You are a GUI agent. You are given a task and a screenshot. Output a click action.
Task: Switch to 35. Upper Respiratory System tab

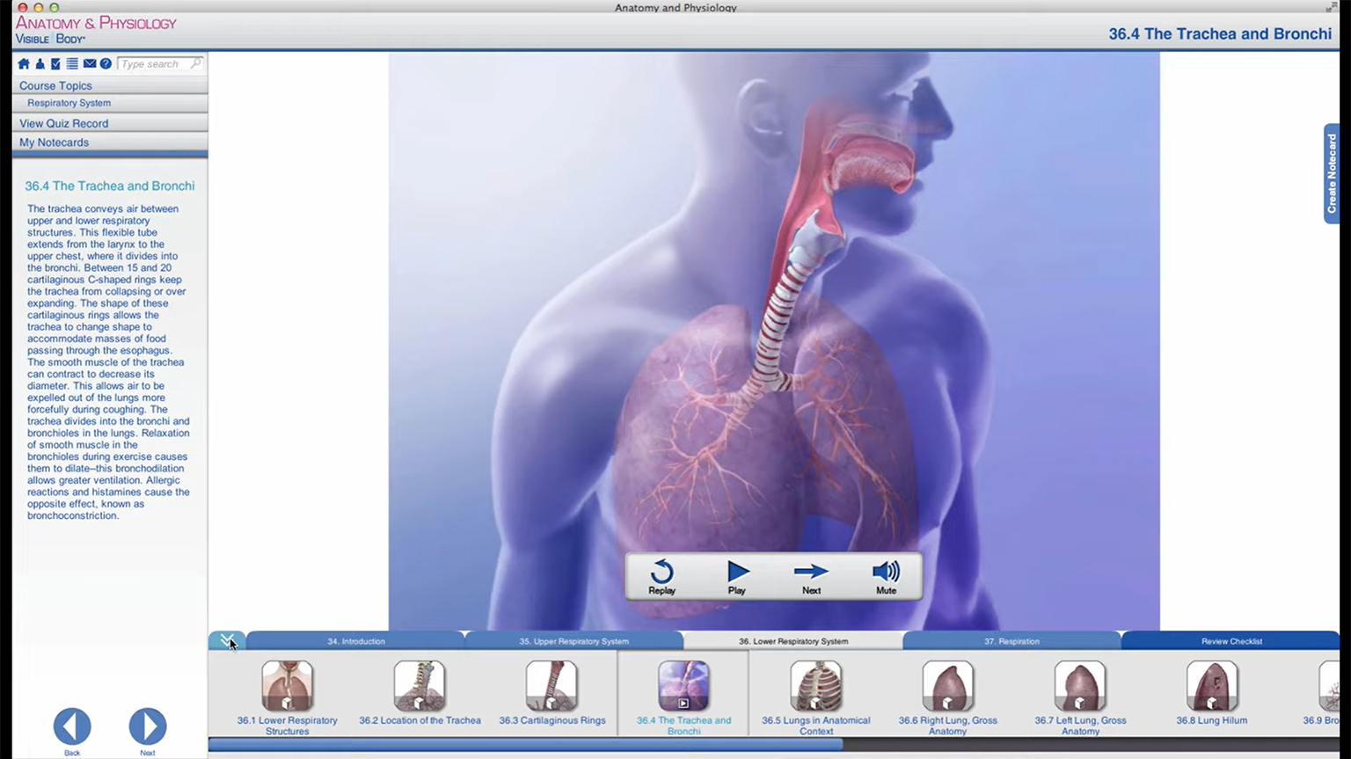(x=573, y=641)
